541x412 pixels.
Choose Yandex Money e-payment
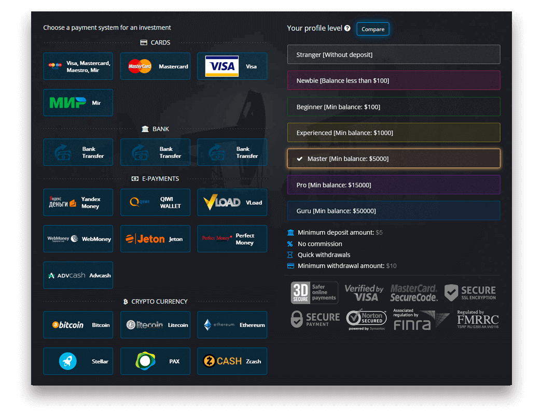(x=78, y=203)
